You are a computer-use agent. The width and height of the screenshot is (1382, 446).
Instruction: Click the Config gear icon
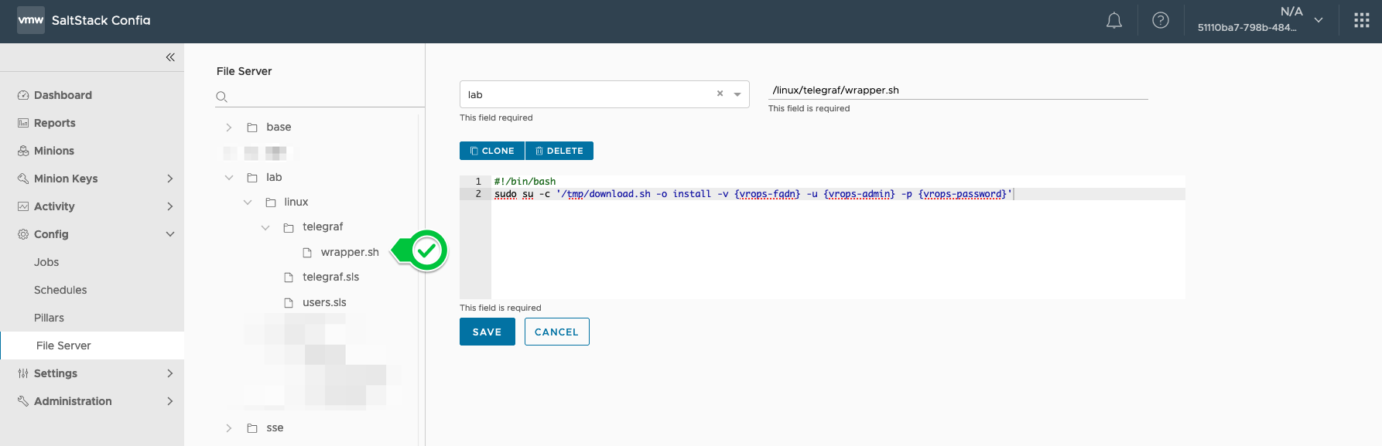click(23, 234)
